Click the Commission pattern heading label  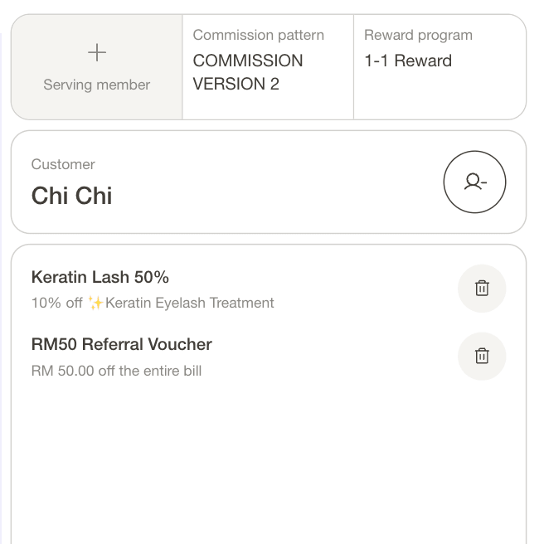click(x=259, y=35)
